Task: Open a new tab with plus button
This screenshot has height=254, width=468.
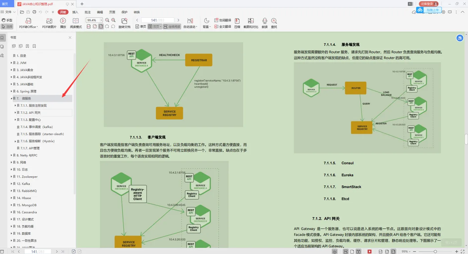Action: (x=82, y=4)
